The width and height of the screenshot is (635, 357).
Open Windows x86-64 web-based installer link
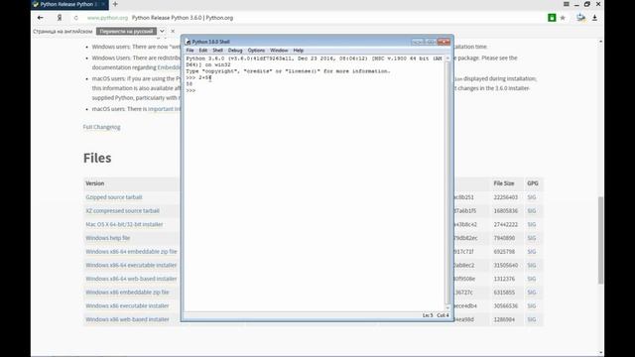pos(131,279)
